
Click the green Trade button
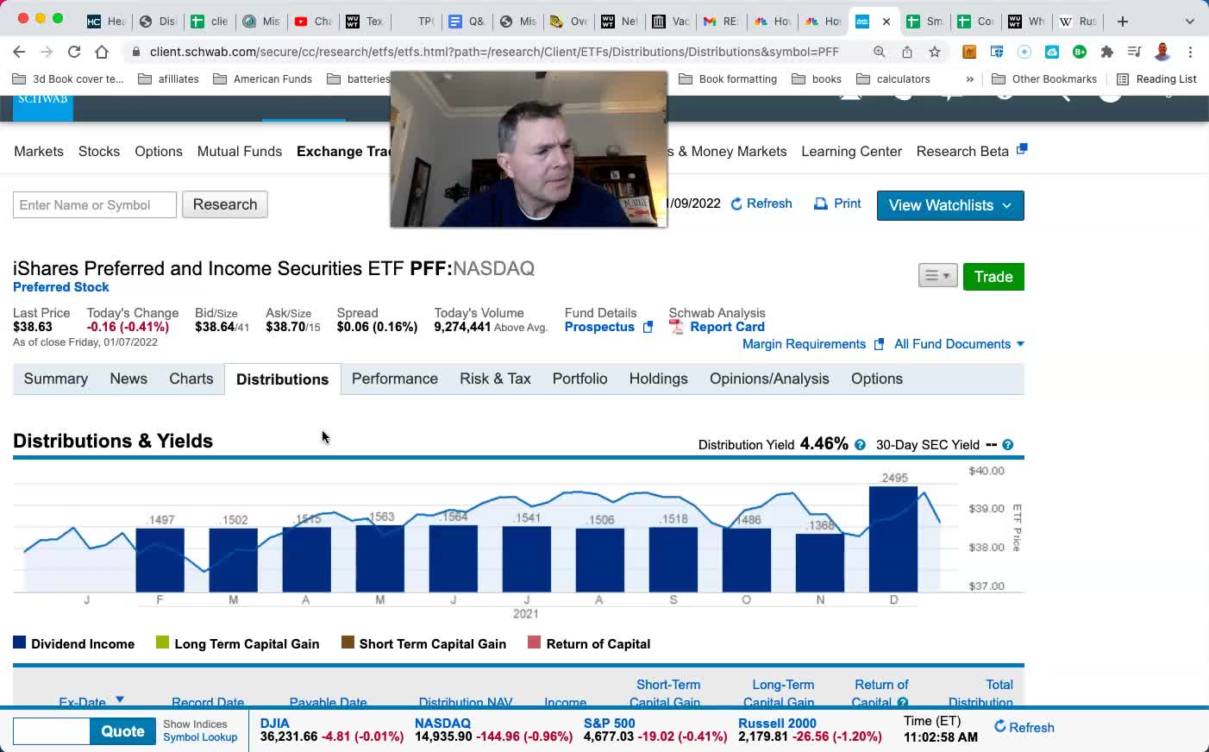[993, 276]
